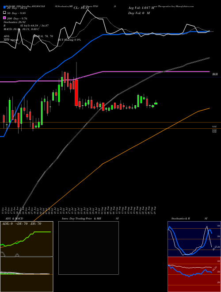The width and height of the screenshot is (221, 292).
Task: Click the 'CL: 10.15' closing price label
Action: click(81, 8)
